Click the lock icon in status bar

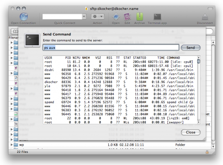[x=207, y=152]
